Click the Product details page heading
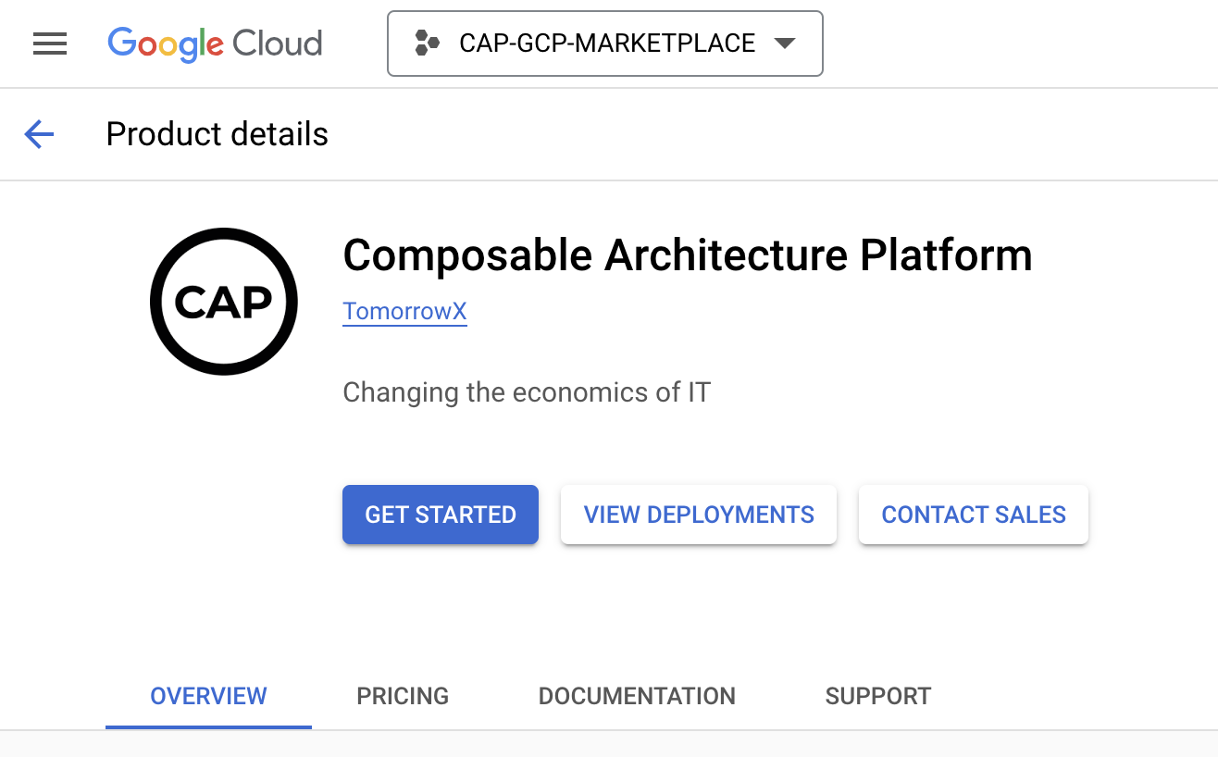Image resolution: width=1218 pixels, height=757 pixels. pos(217,135)
